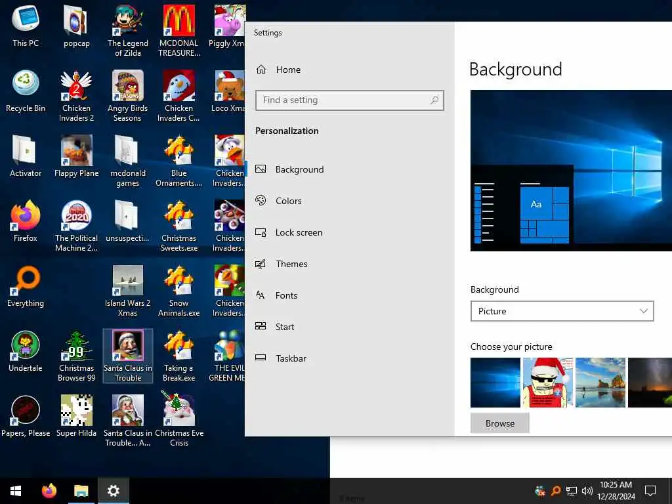Click the magnifier icon in the search box
The image size is (672, 504).
pos(434,100)
